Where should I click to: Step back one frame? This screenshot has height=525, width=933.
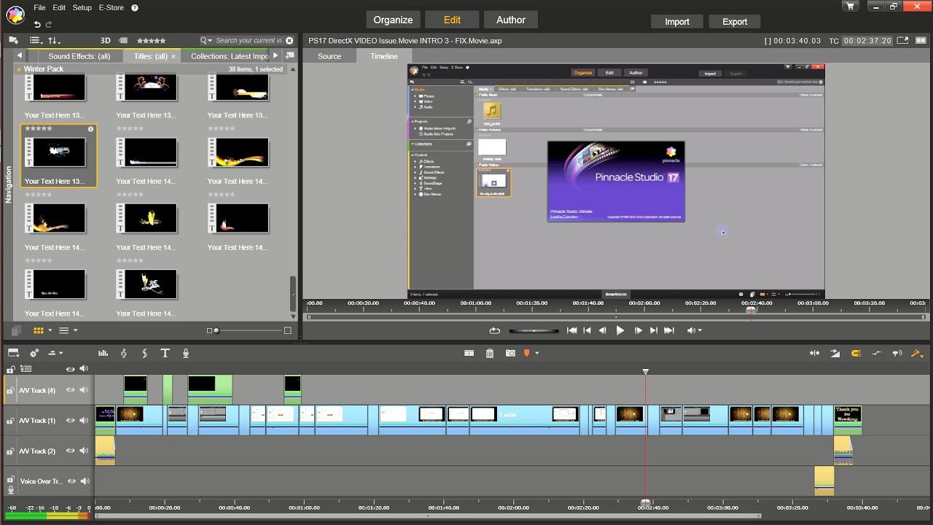point(603,330)
